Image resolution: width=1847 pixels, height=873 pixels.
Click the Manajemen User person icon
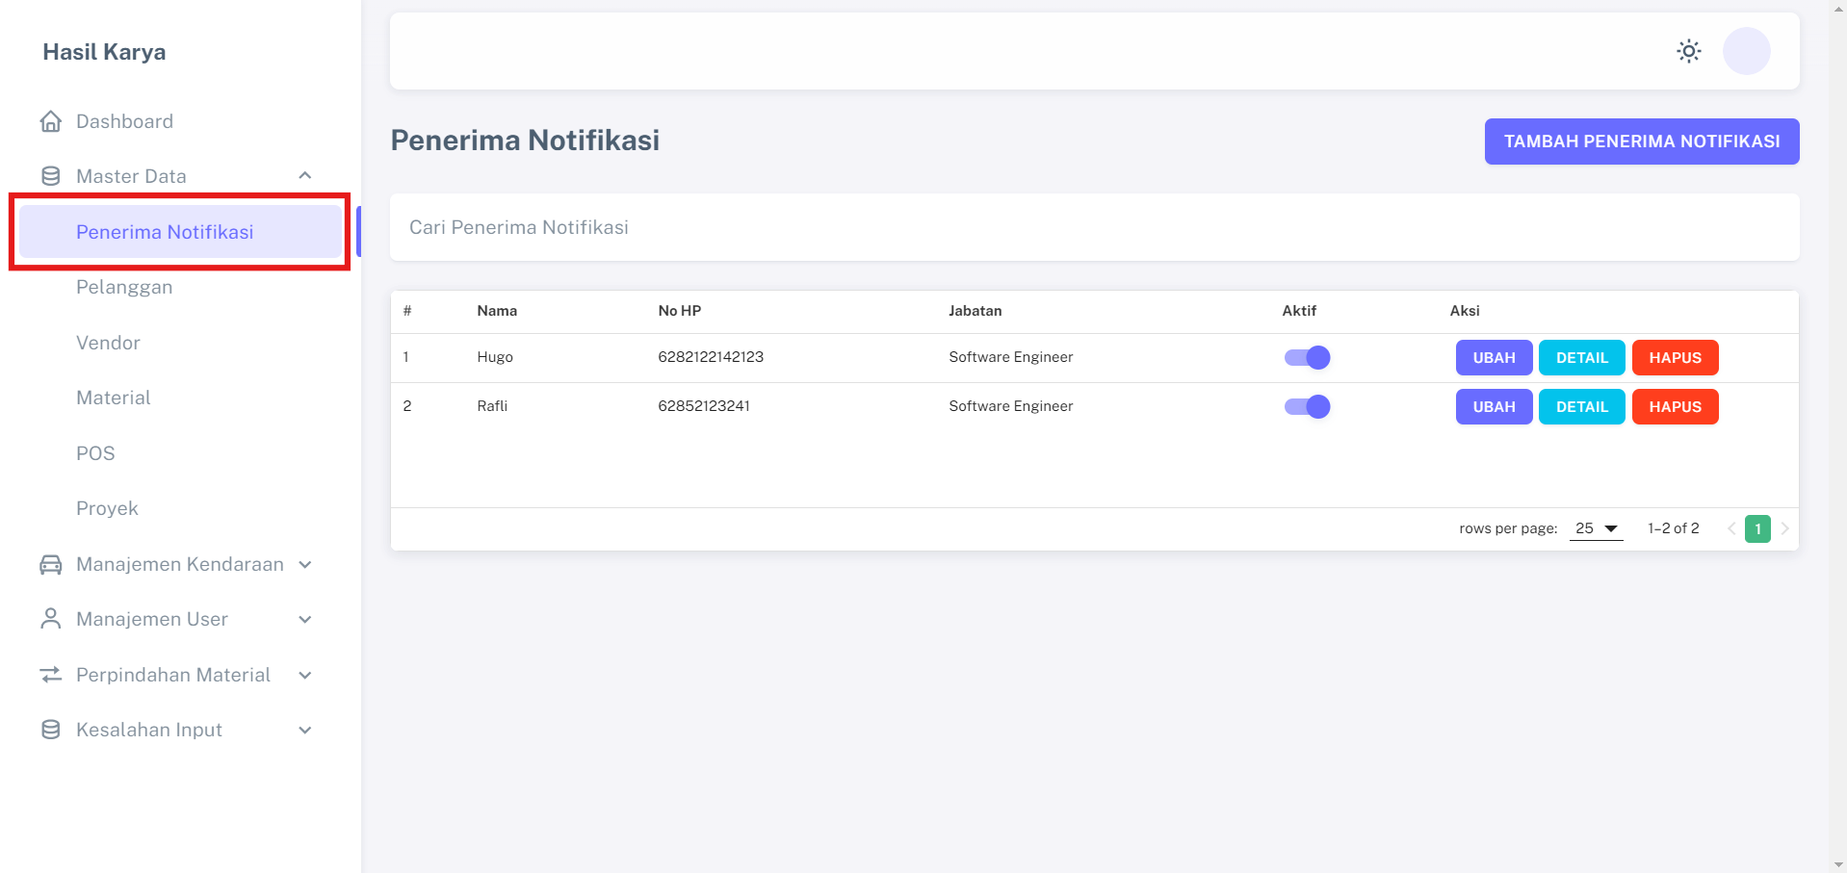(51, 619)
